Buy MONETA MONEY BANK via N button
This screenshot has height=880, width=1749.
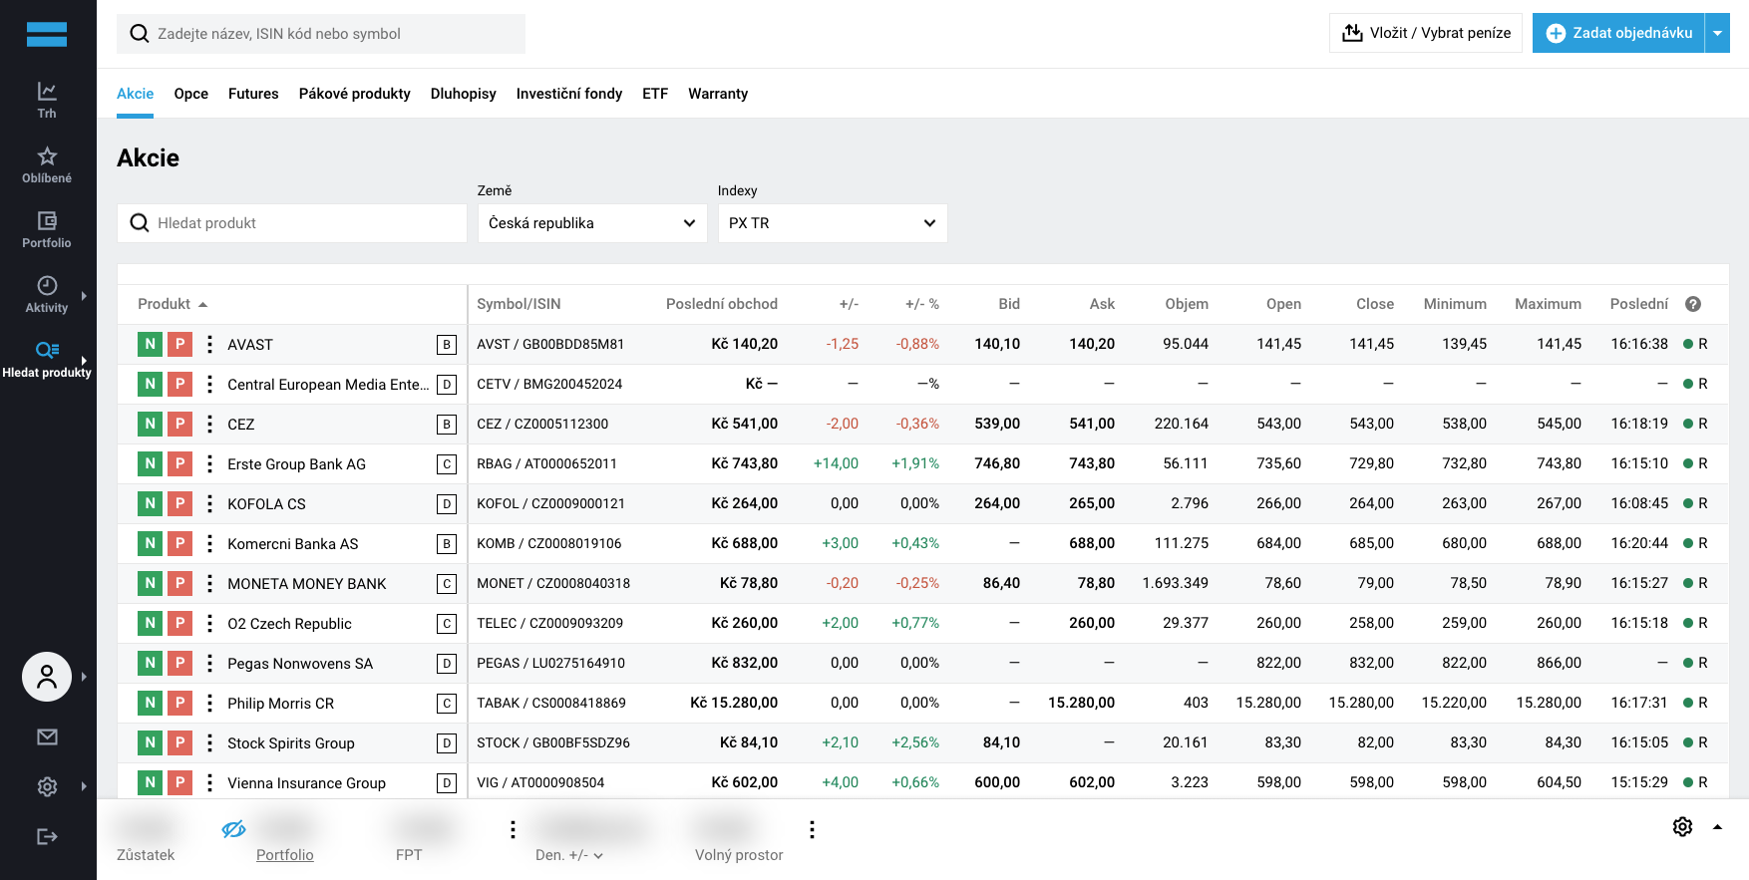click(x=150, y=583)
